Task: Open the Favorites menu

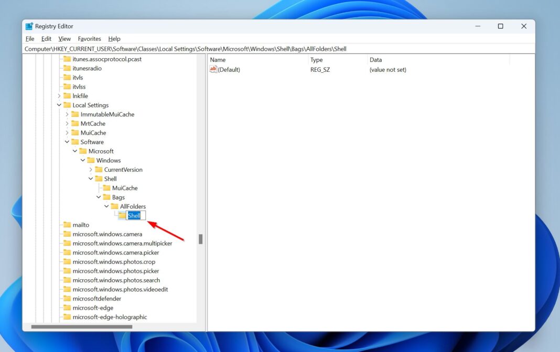Action: coord(89,38)
